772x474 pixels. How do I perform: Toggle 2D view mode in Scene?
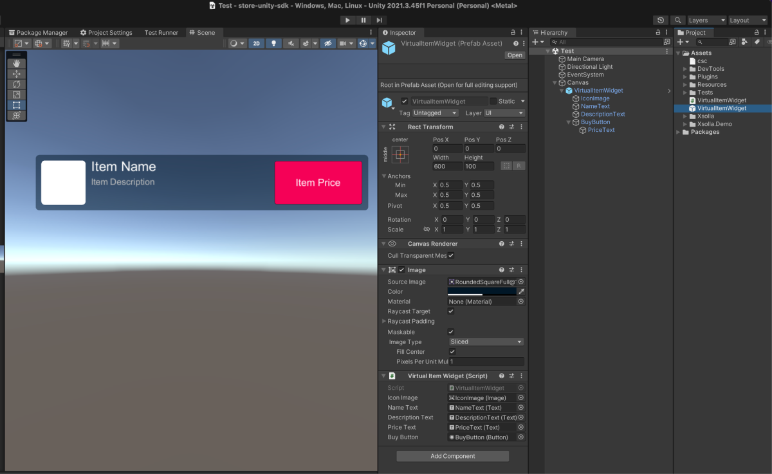click(256, 43)
